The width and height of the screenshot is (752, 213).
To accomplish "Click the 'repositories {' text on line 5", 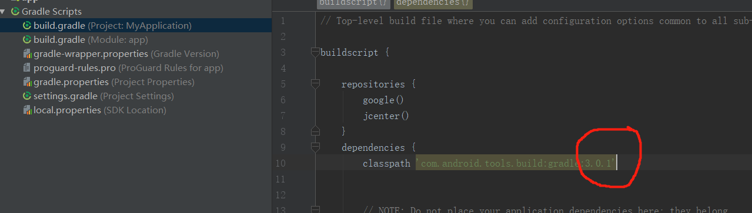I will (379, 84).
